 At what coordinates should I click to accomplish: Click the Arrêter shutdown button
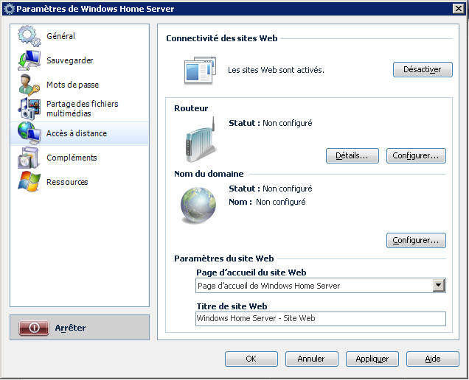pyautogui.click(x=80, y=328)
